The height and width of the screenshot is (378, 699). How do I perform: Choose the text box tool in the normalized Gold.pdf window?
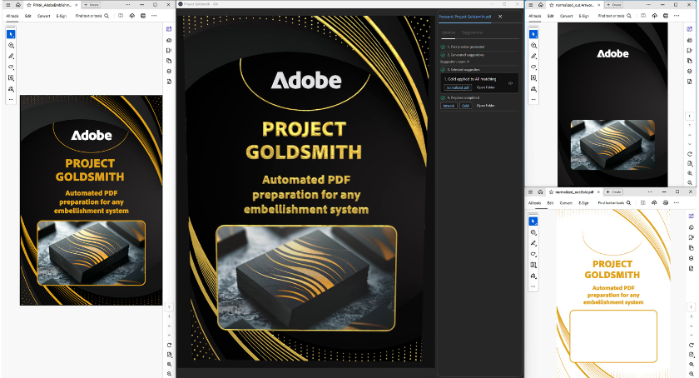click(x=533, y=265)
